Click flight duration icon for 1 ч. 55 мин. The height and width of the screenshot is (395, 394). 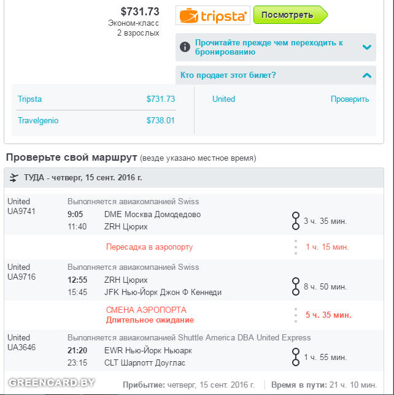[x=295, y=357]
